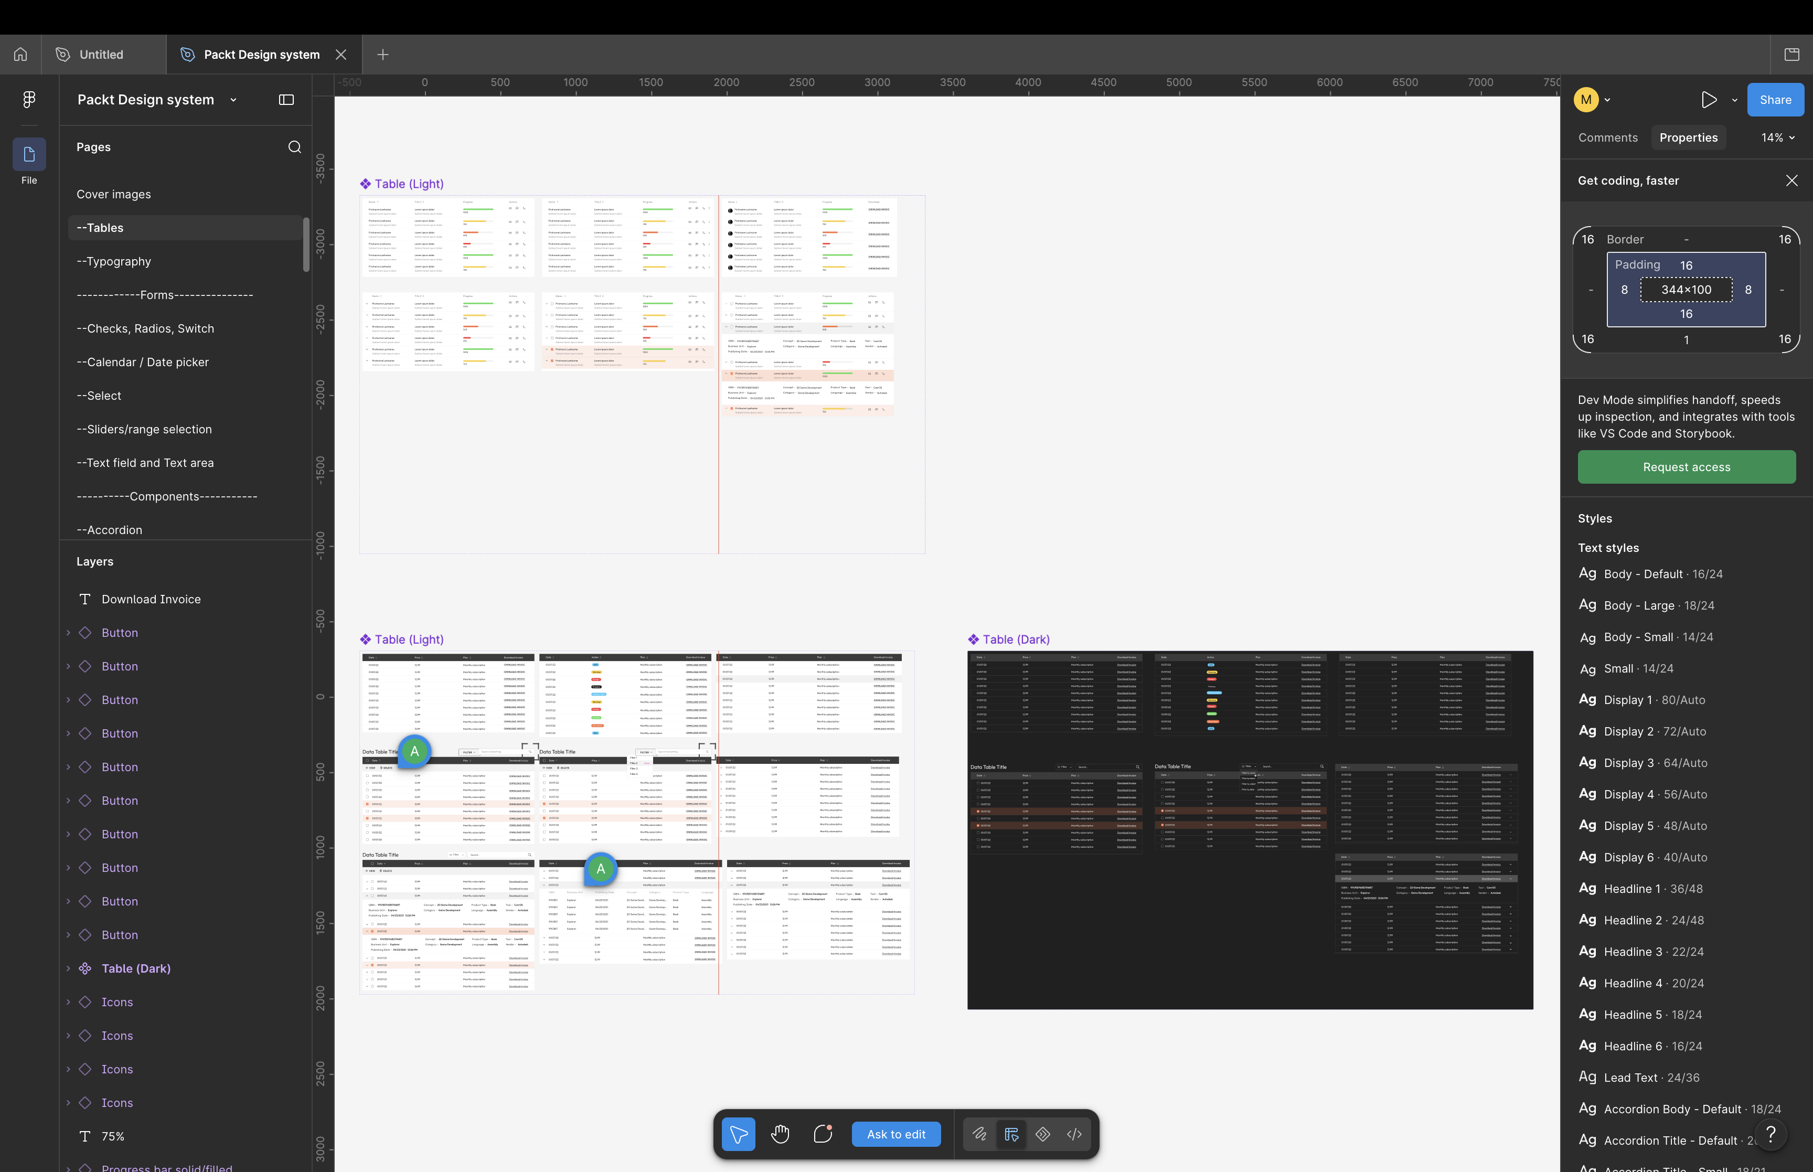The width and height of the screenshot is (1813, 1172).
Task: Click the Untitled tab's file icon
Action: coord(63,54)
